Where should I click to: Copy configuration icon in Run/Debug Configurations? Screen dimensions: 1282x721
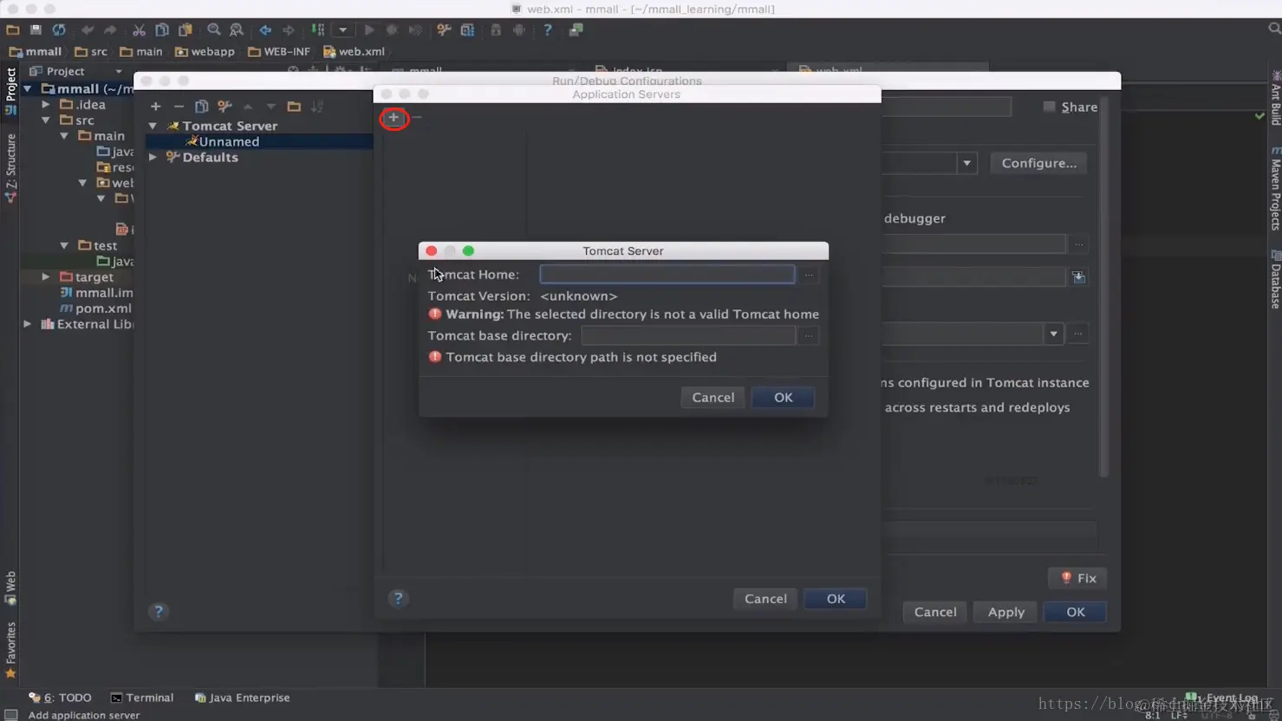tap(202, 107)
